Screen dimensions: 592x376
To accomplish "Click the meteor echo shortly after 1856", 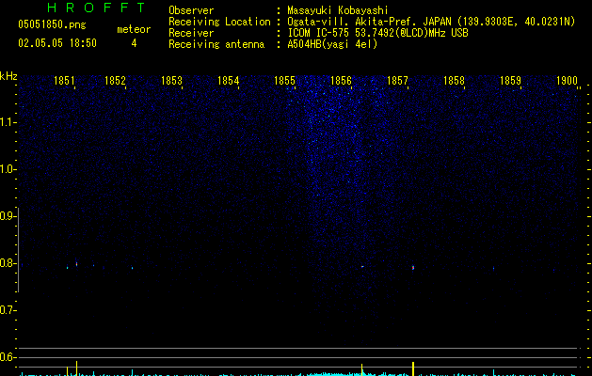I will click(x=362, y=267).
